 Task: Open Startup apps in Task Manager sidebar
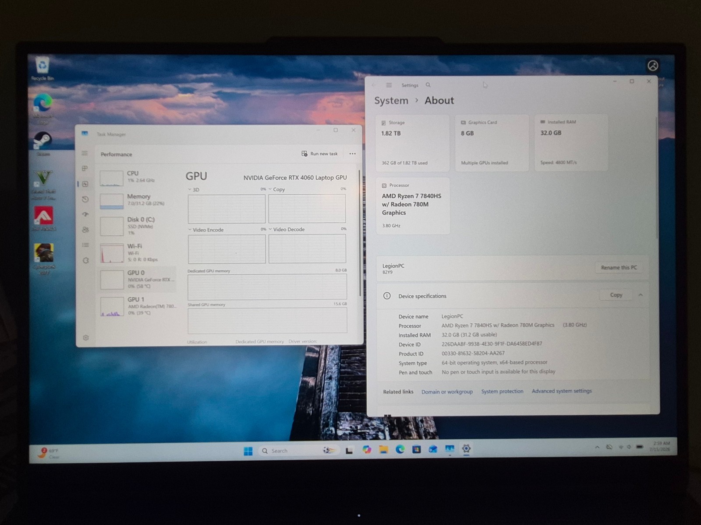[x=85, y=214]
